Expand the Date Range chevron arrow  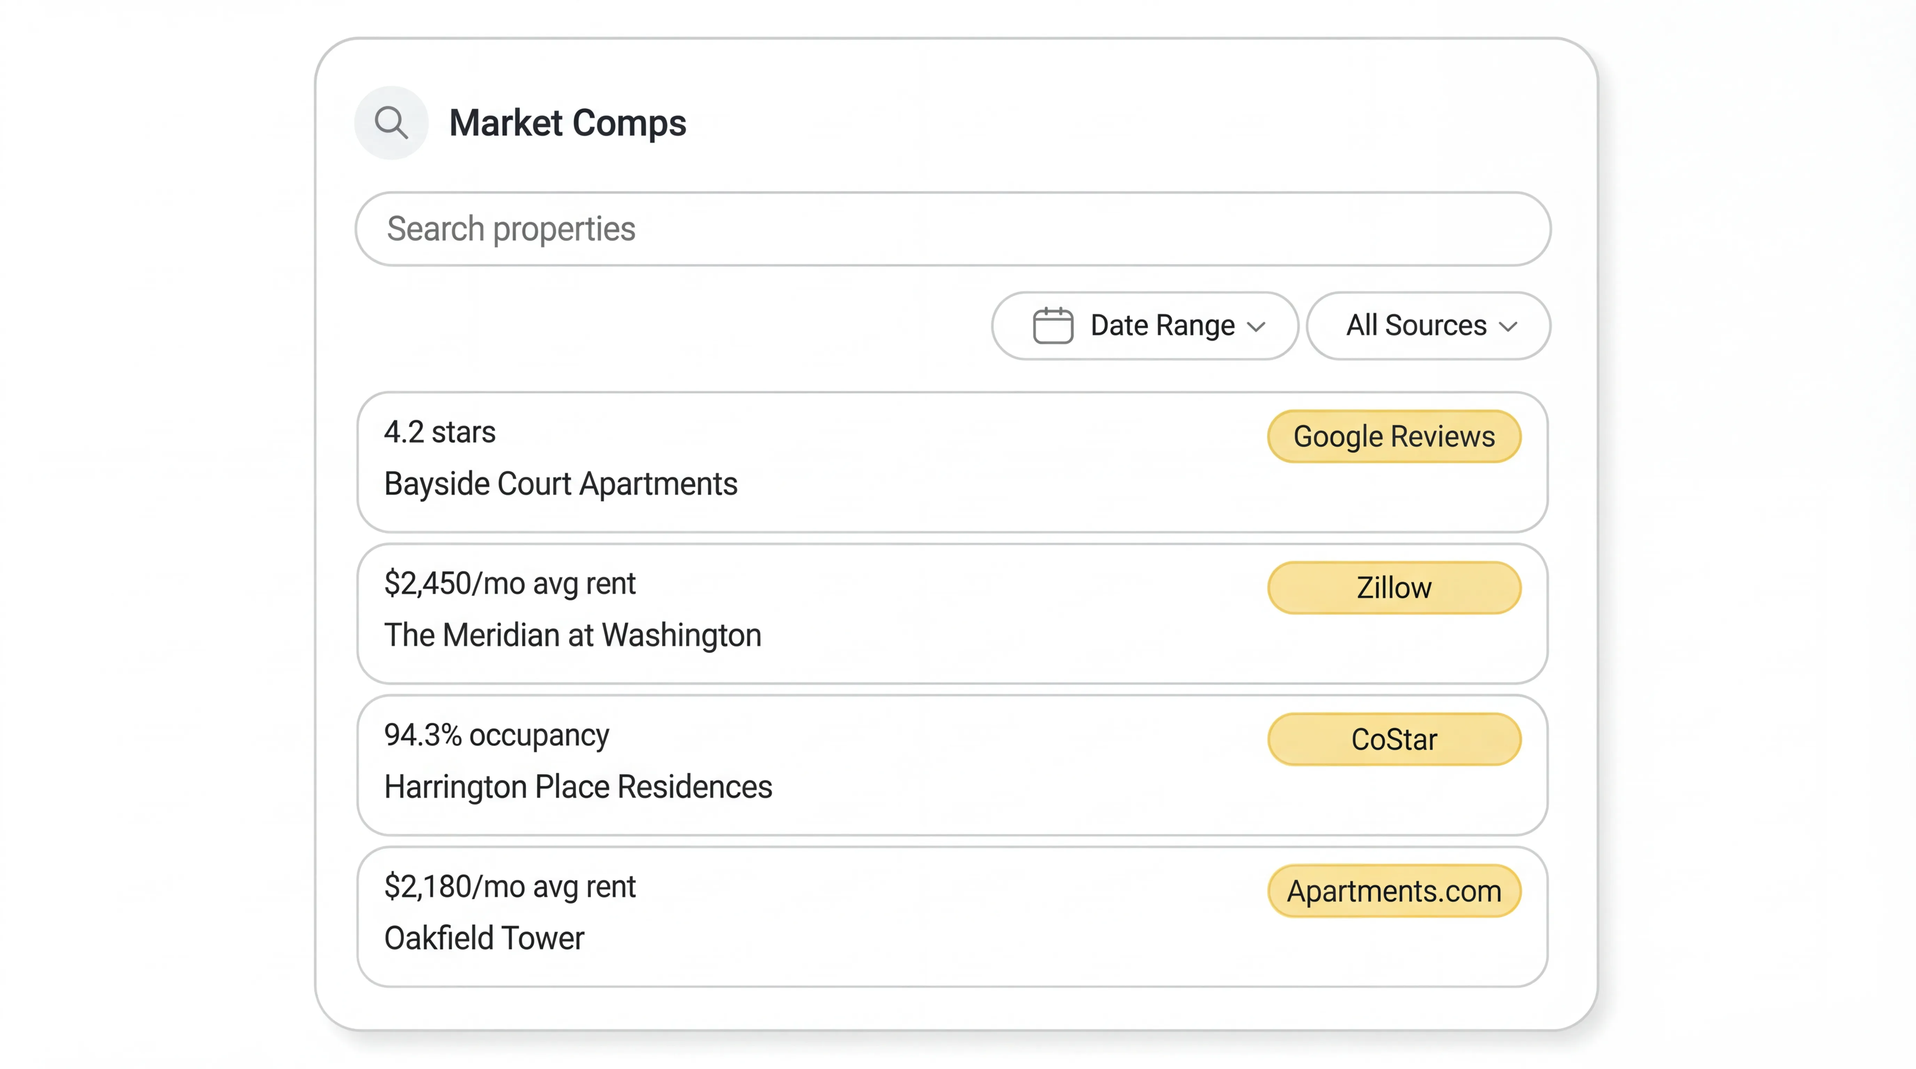pyautogui.click(x=1256, y=327)
